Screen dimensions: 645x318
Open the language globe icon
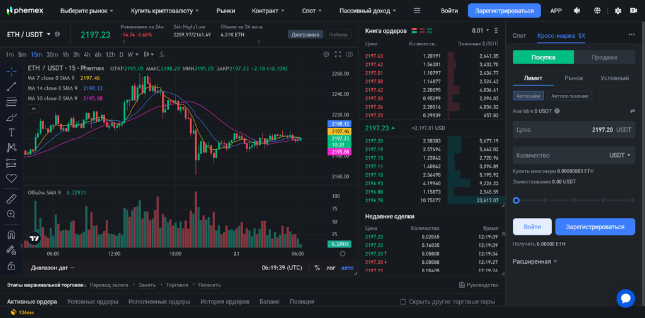[x=598, y=11]
